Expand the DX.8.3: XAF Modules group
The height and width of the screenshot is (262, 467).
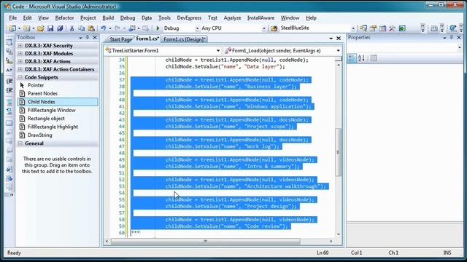click(x=20, y=54)
